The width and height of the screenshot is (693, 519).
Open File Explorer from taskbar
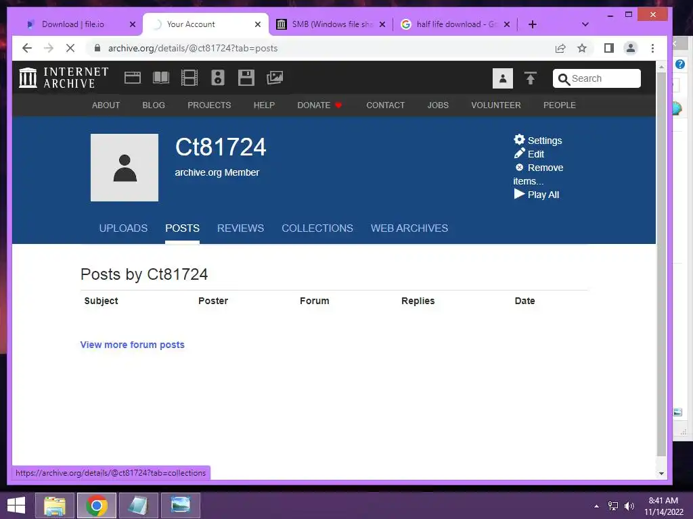(x=55, y=505)
